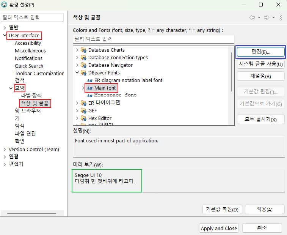Open Notifications preferences page

tap(28, 58)
